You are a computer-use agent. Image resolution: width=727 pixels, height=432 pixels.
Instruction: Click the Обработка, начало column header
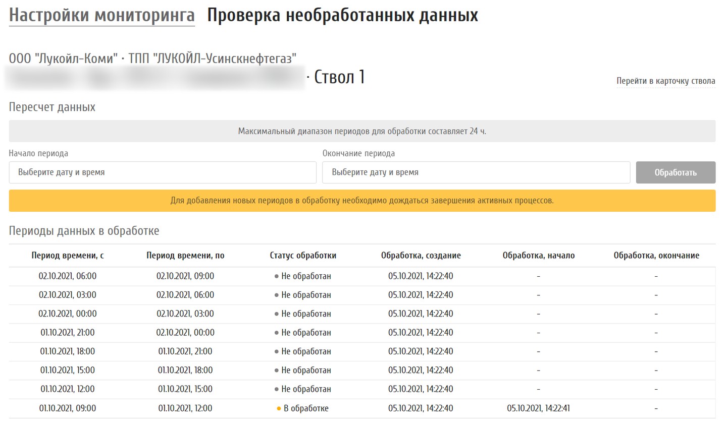pos(539,256)
